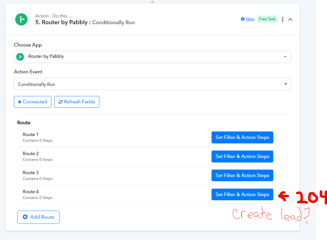Click the 'Action Event' field label
The height and width of the screenshot is (240, 327).
coord(28,72)
